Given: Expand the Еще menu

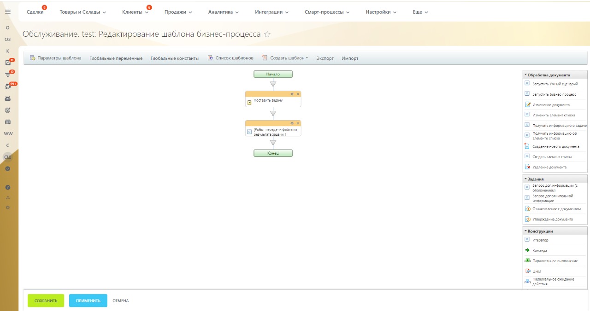Looking at the screenshot, I should coord(420,12).
